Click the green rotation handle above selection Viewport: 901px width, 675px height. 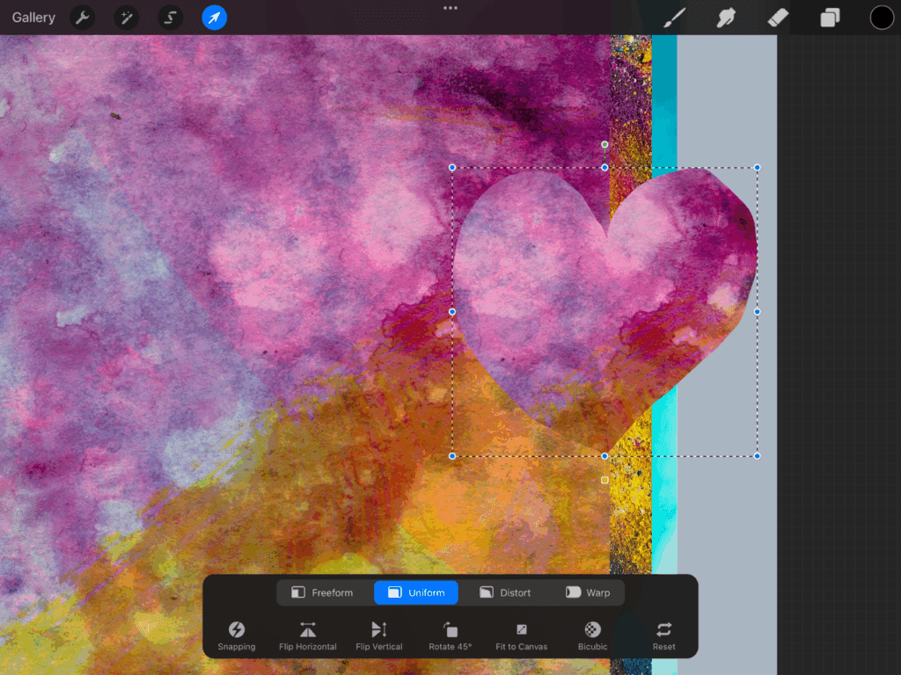point(604,144)
